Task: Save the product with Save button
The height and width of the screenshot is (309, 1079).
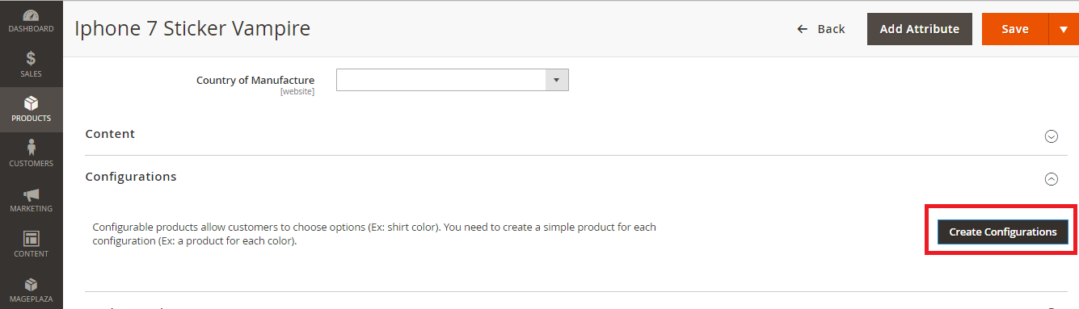Action: (1015, 29)
